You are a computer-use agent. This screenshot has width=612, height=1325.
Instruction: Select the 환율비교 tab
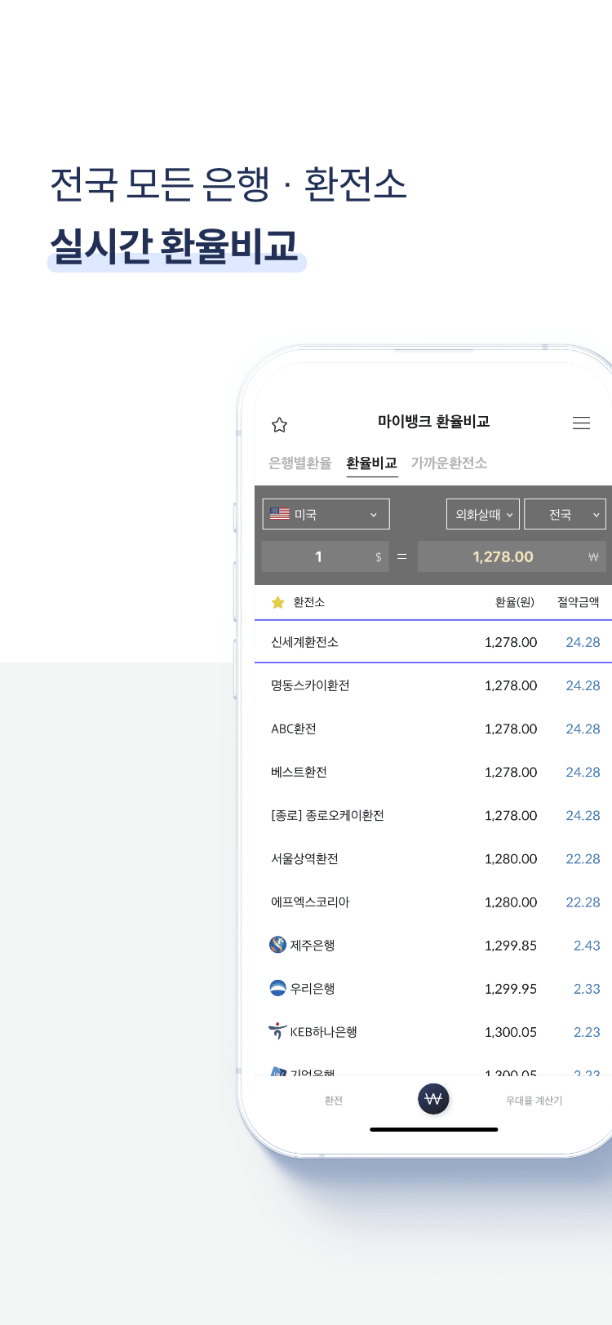click(x=371, y=463)
